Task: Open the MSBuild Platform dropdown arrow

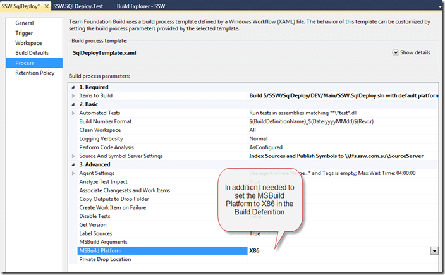Action: pyautogui.click(x=434, y=251)
